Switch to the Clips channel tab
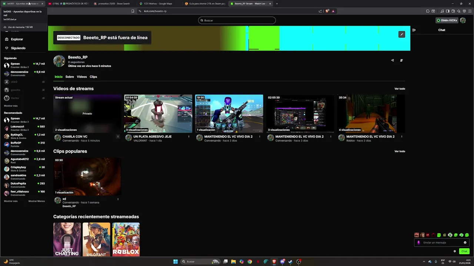 tap(93, 77)
